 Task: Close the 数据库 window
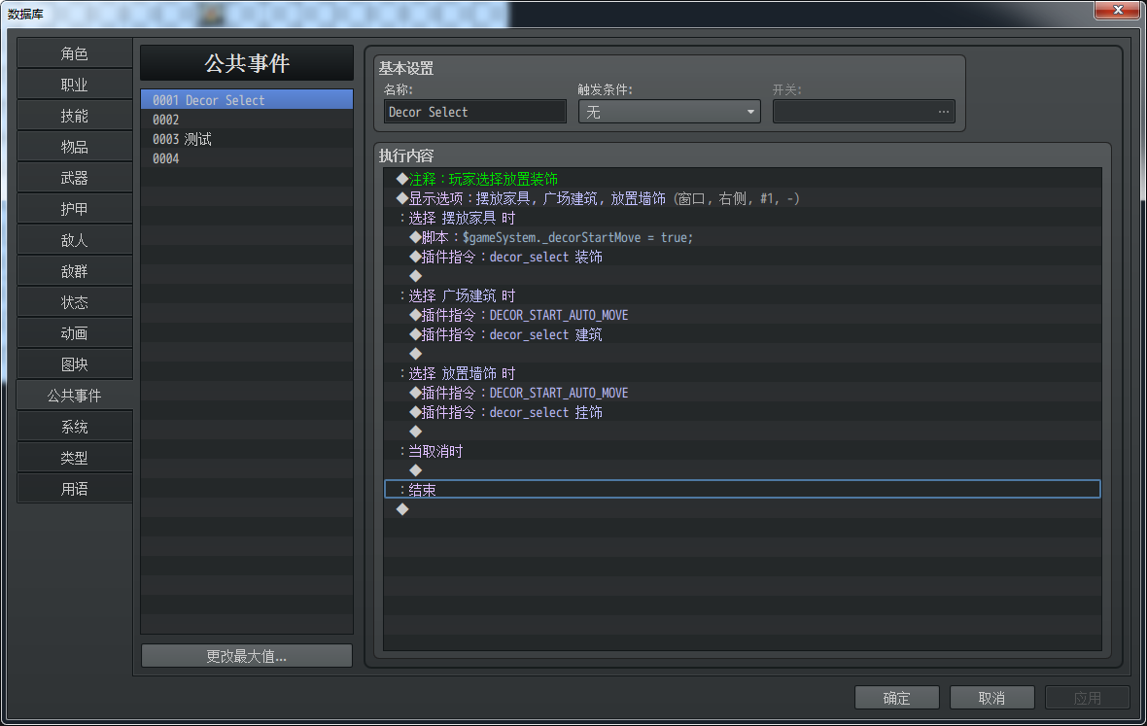[1118, 10]
